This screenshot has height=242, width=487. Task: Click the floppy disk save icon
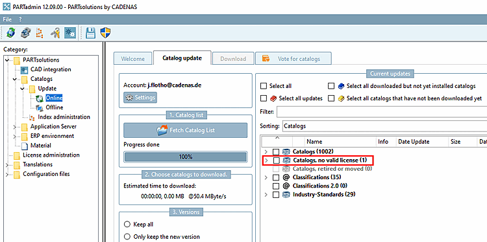coord(90,32)
